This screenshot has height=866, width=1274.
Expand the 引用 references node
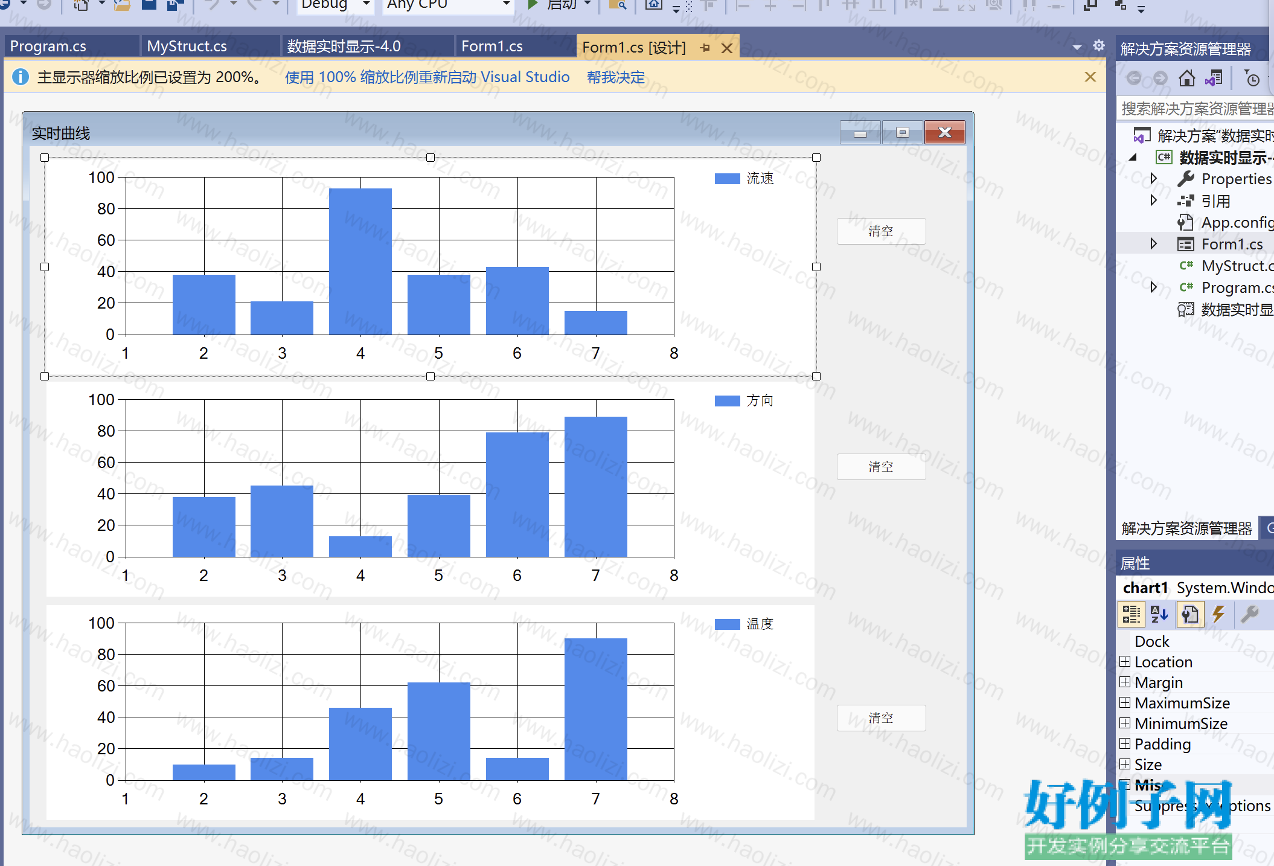[x=1154, y=200]
